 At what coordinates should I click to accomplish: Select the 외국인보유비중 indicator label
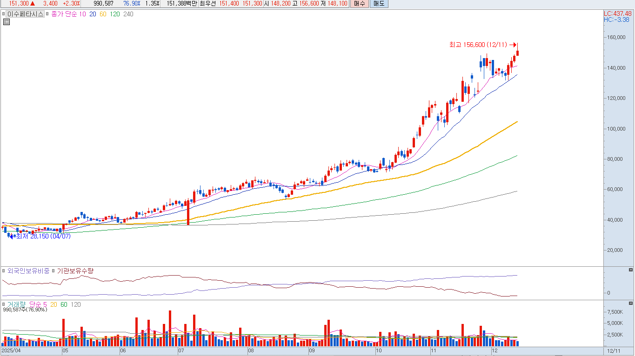28,271
